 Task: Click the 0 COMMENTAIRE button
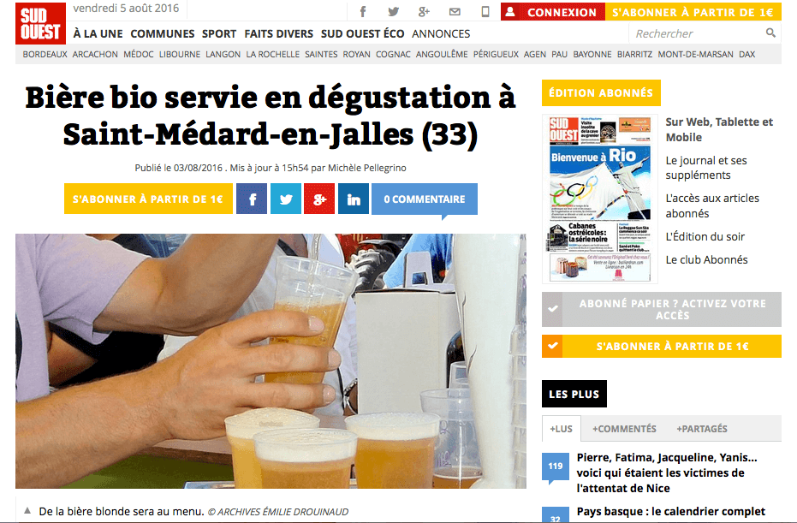pos(425,199)
